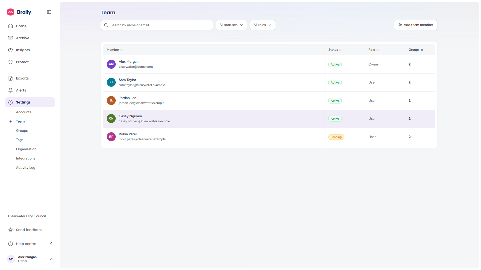481x270 pixels.
Task: Click the Clearwater City Council label
Action: (x=27, y=216)
